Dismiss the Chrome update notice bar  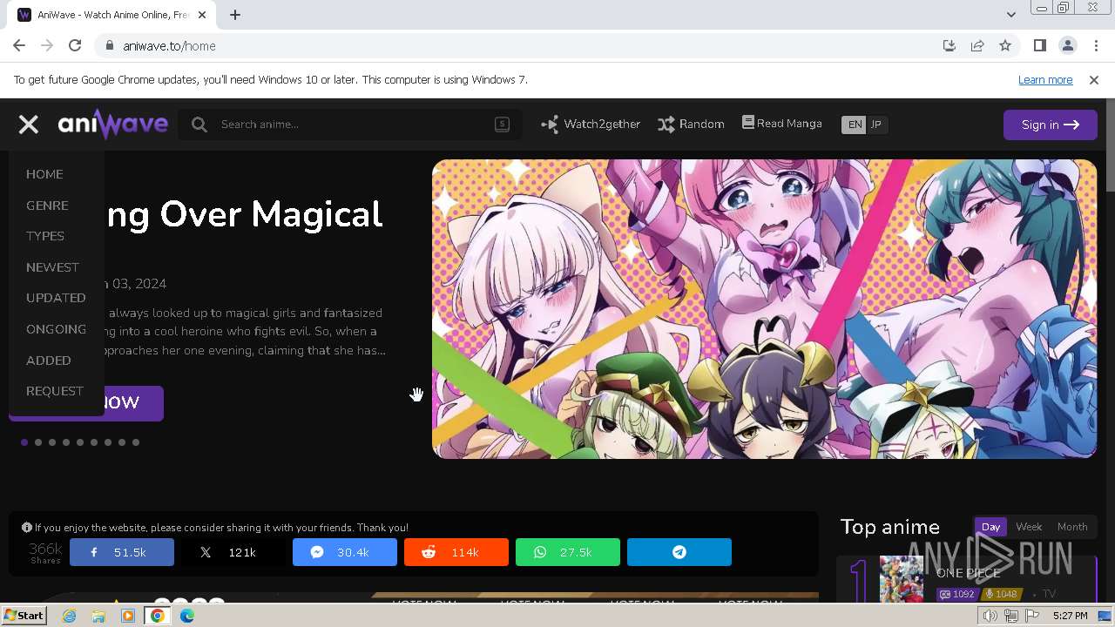click(x=1094, y=80)
